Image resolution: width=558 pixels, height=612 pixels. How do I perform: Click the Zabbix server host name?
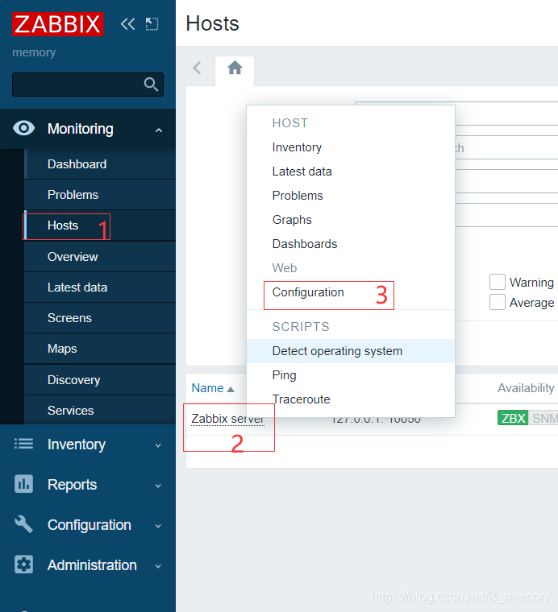228,419
